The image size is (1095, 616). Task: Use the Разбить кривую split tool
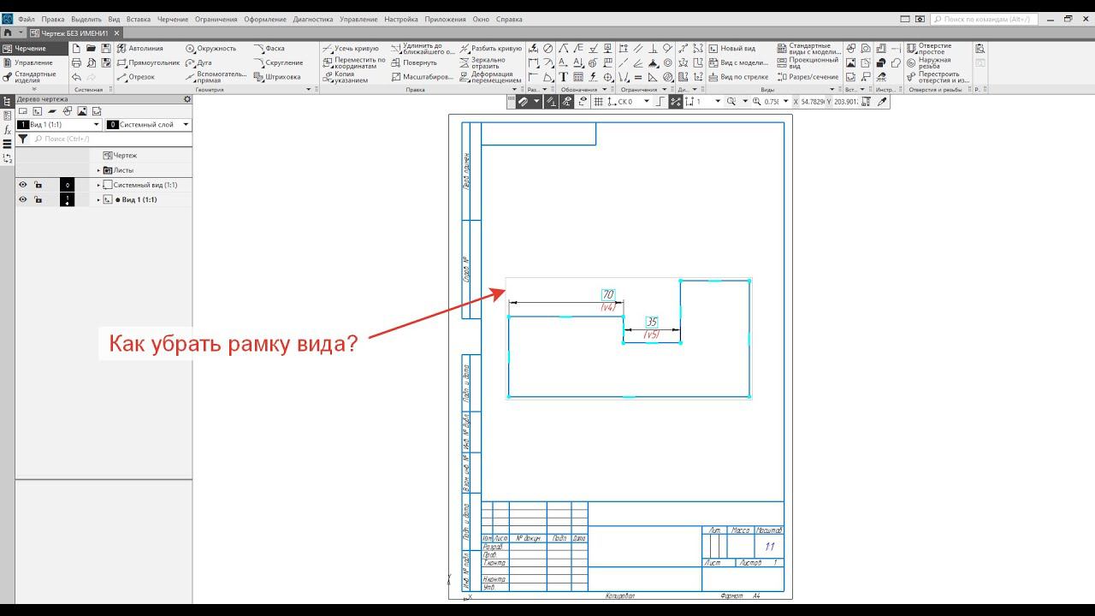(490, 49)
